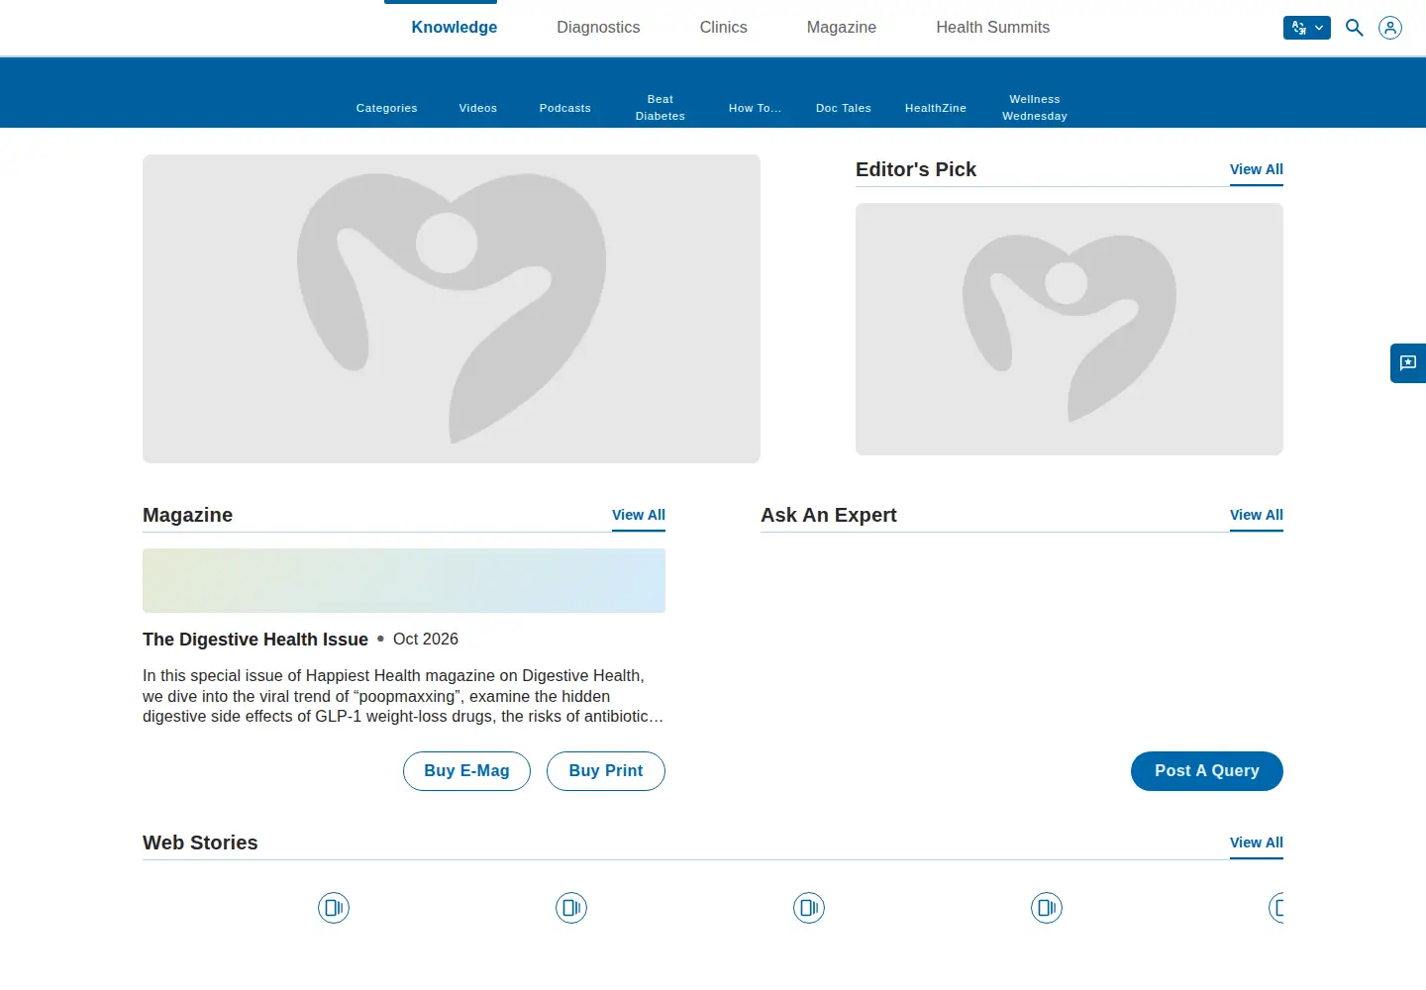The width and height of the screenshot is (1426, 990).
Task: Switch to the Diagnostics tab
Action: [x=598, y=28]
